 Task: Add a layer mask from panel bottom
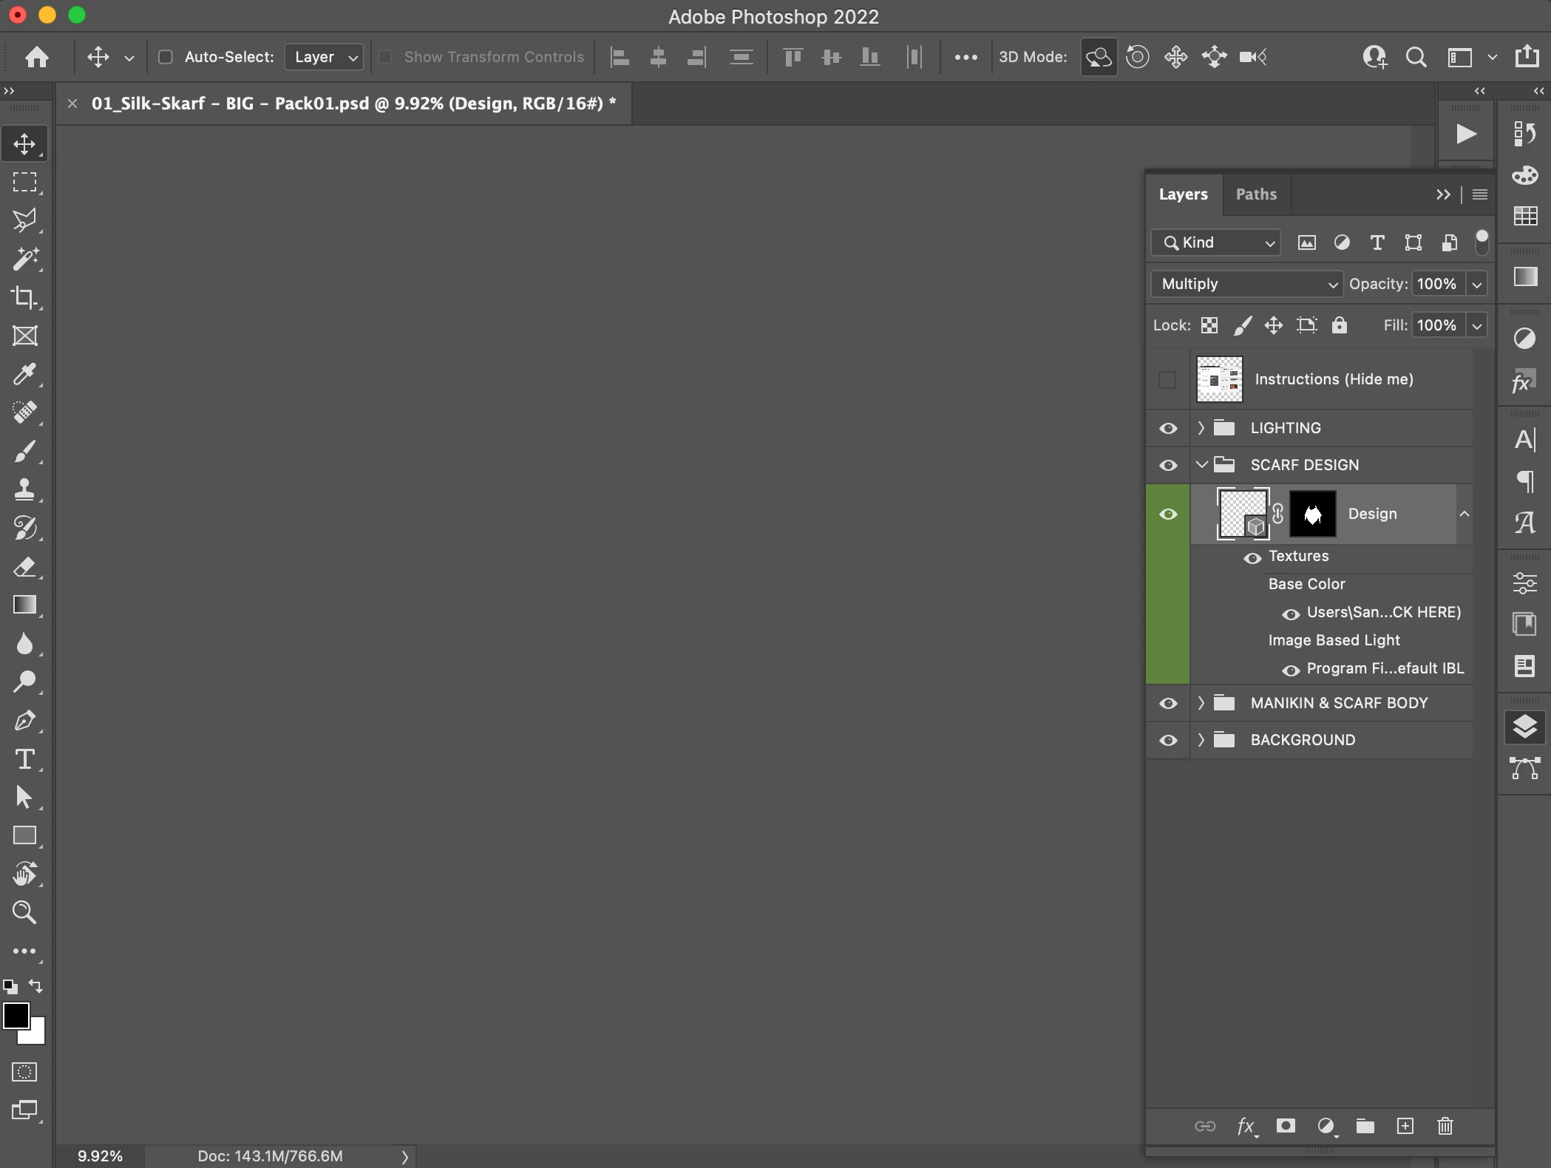point(1286,1126)
